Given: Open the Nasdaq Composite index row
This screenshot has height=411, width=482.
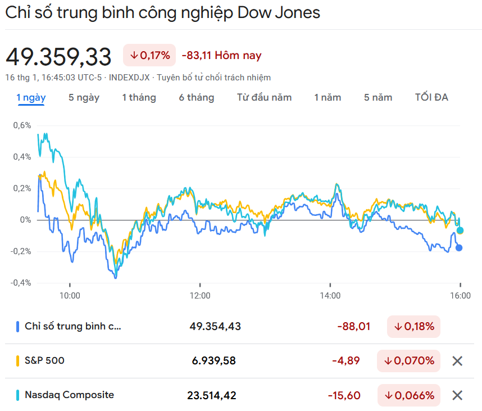Looking at the screenshot, I should coord(69,395).
